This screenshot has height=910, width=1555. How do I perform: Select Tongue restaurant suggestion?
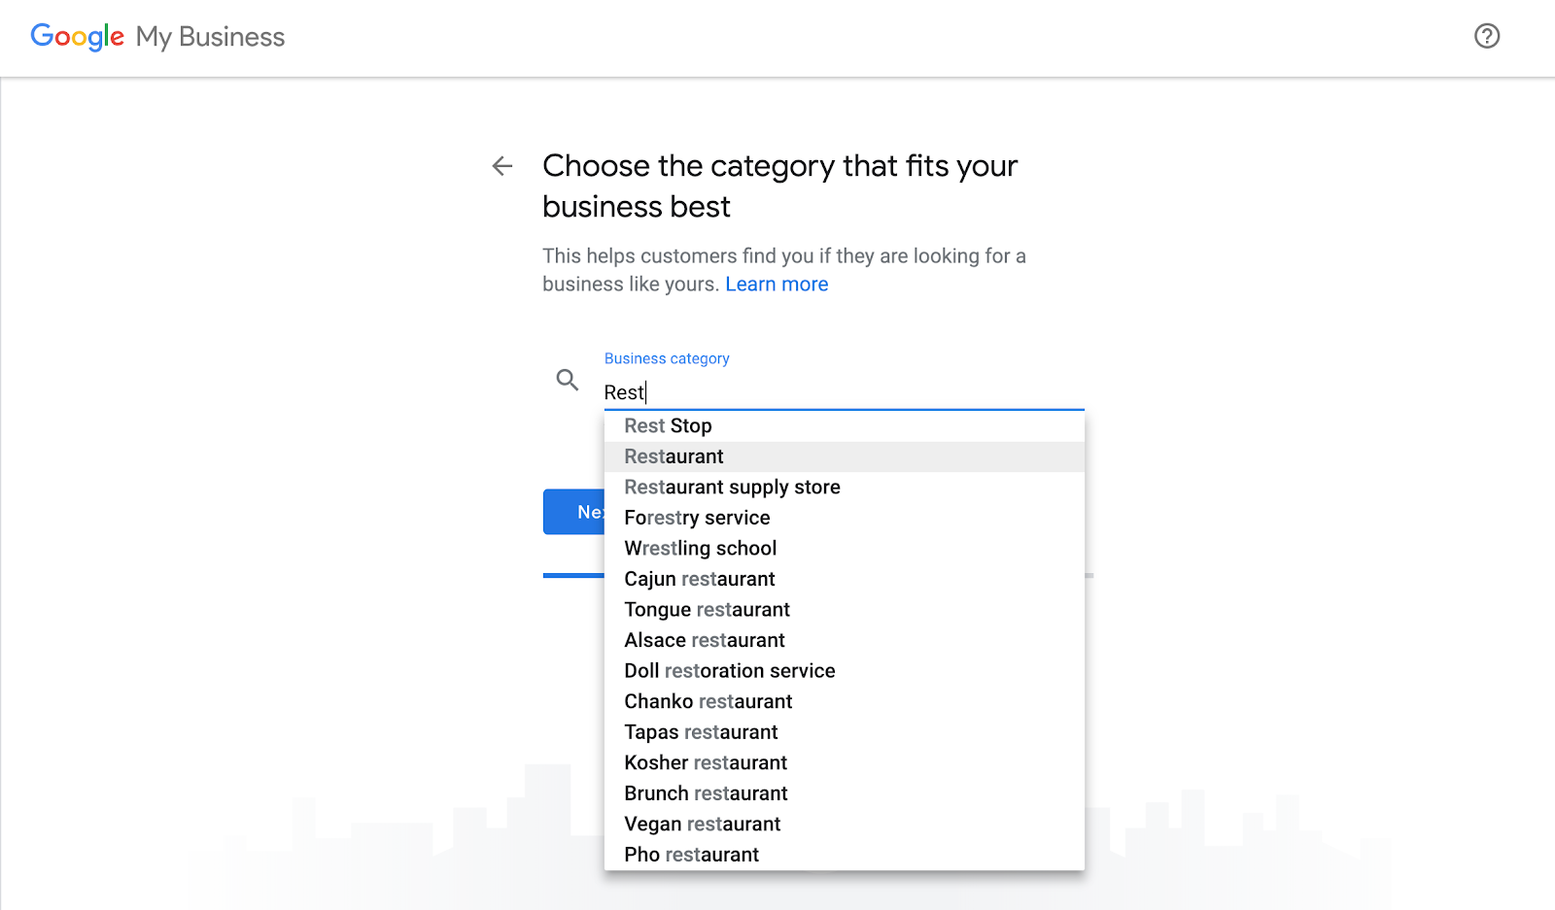point(707,610)
